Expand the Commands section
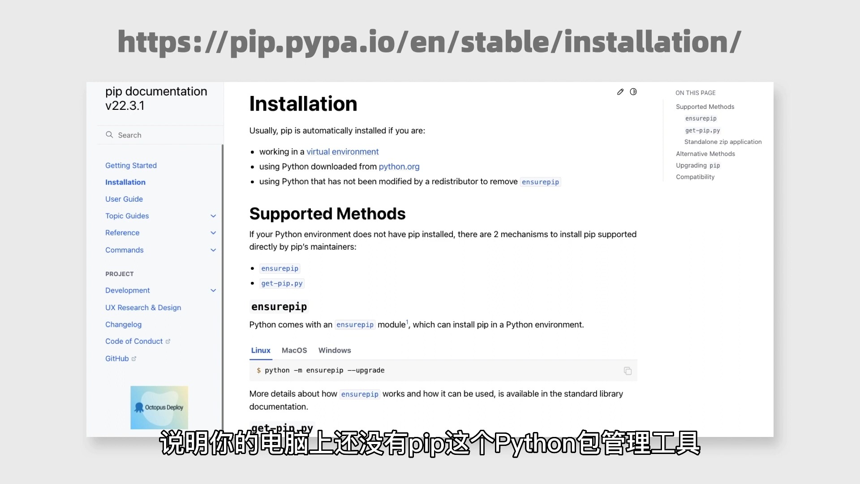Viewport: 860px width, 484px height. point(213,249)
